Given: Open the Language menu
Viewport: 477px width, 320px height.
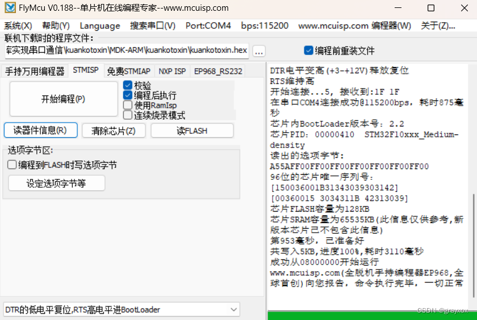Looking at the screenshot, I should click(x=100, y=26).
